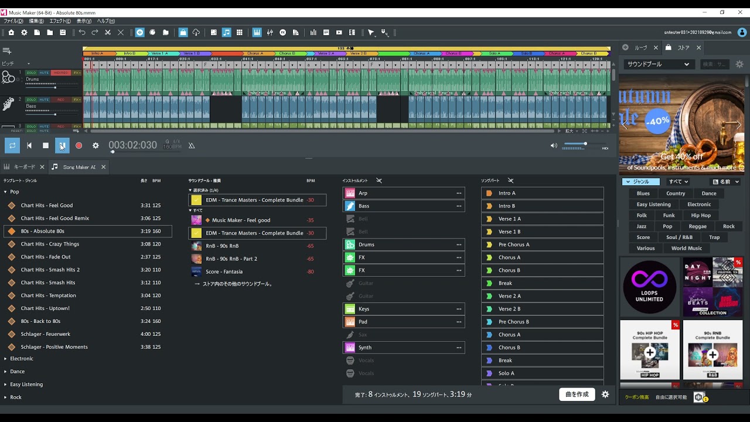Toggle loop playback mode
The height and width of the screenshot is (422, 750).
coord(12,145)
